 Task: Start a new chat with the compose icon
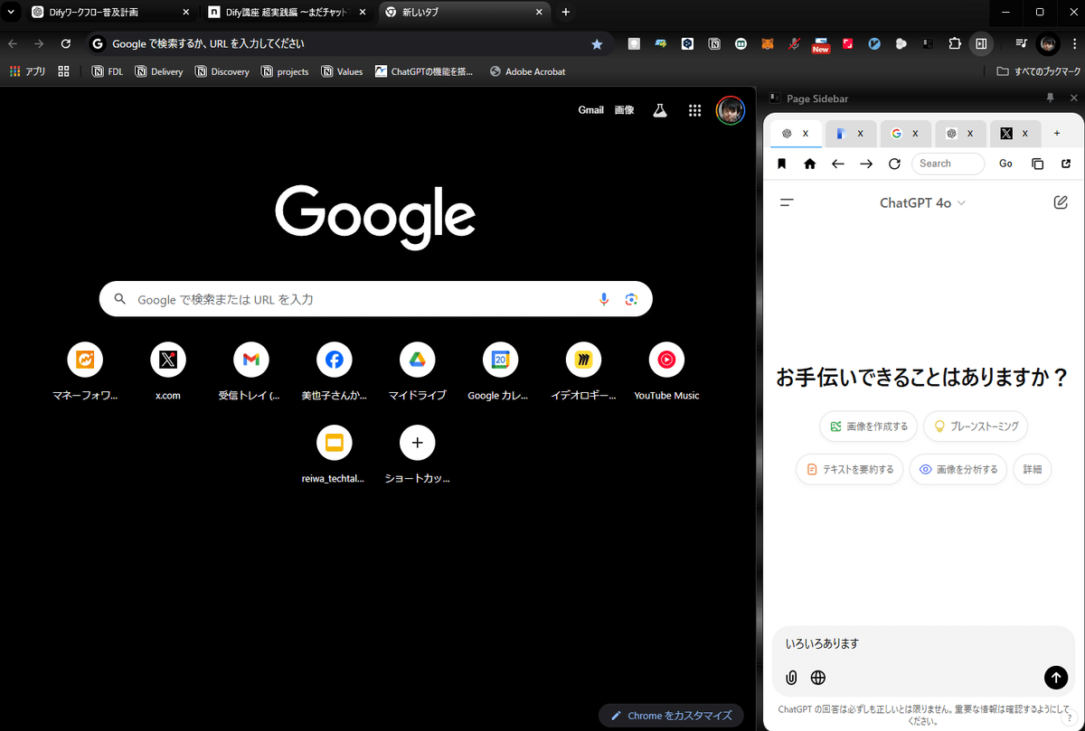point(1060,202)
